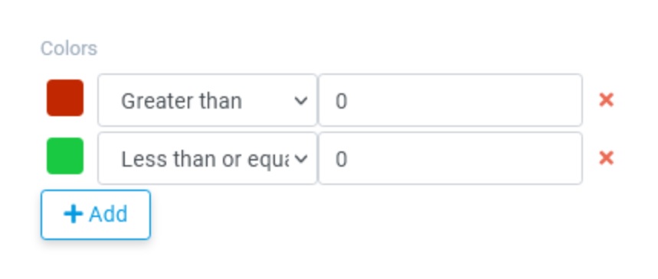Delete the 'Greater than 0' condition row
The width and height of the screenshot is (658, 279).
click(606, 100)
